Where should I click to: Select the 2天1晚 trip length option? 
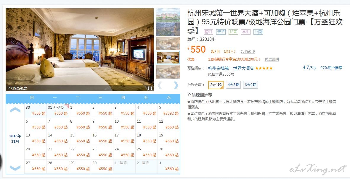216,85
